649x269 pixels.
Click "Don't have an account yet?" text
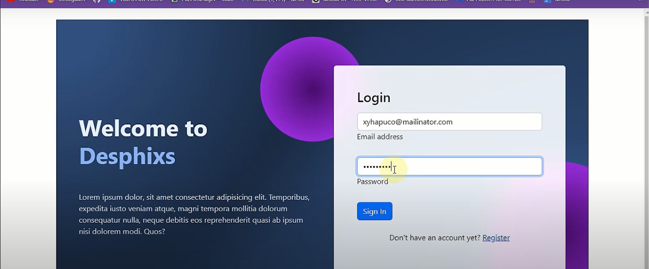pyautogui.click(x=435, y=238)
